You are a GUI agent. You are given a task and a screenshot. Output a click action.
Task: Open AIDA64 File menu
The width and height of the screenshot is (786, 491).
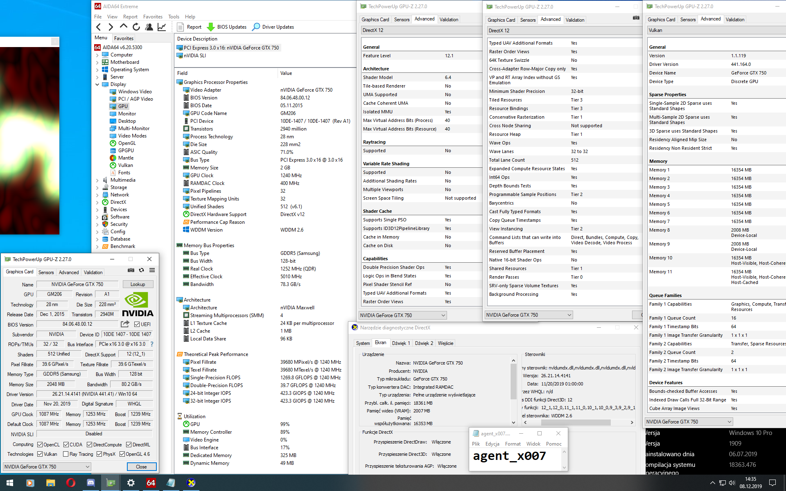tap(98, 17)
